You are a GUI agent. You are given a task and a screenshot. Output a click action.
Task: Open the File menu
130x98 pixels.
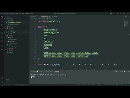[5, 14]
